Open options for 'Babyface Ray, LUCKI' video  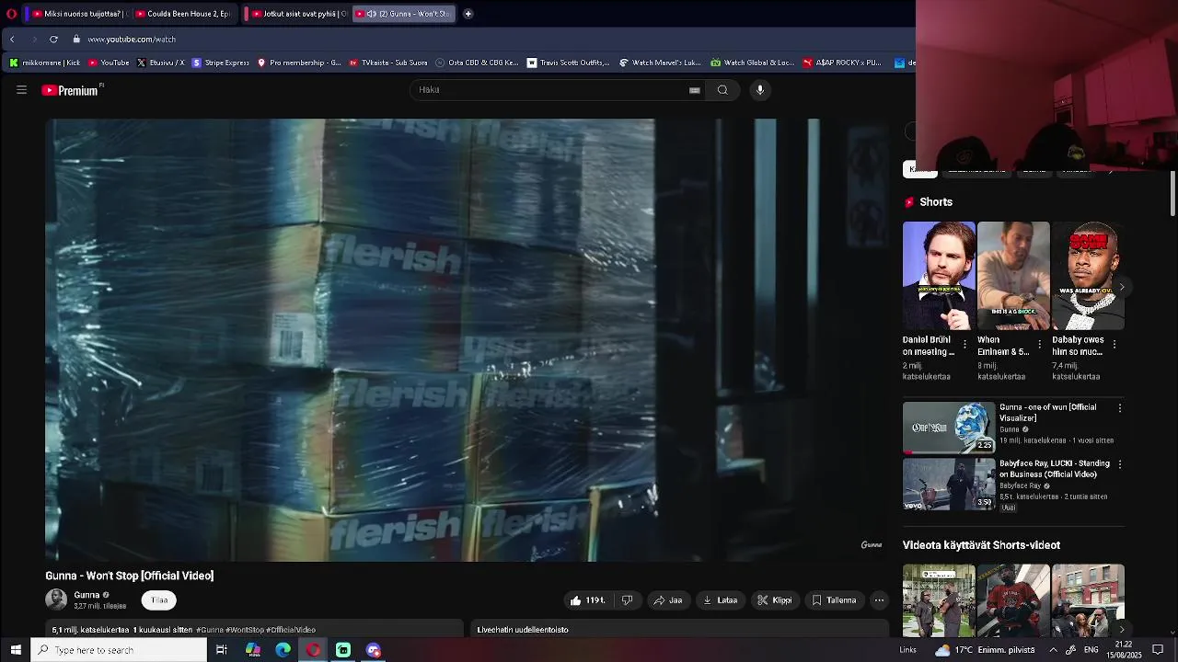[1120, 464]
